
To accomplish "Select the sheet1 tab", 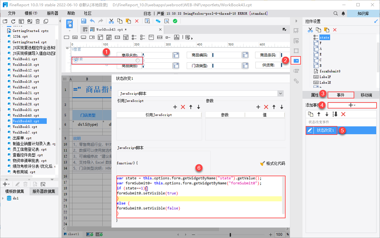I will point(71,234).
